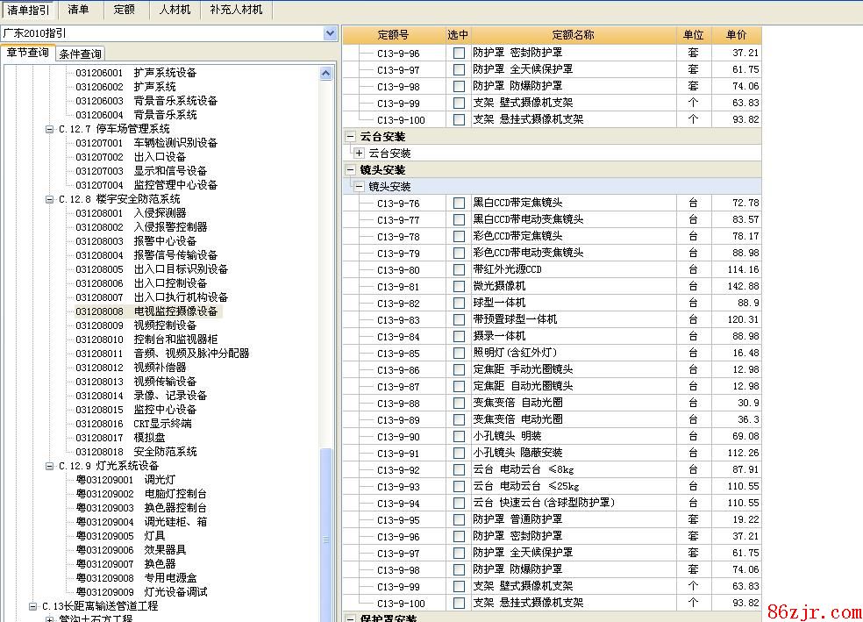Collapse the C.12.8 楼宇安全防范系统 node
Viewport: 863px width, 622px height.
[x=50, y=199]
